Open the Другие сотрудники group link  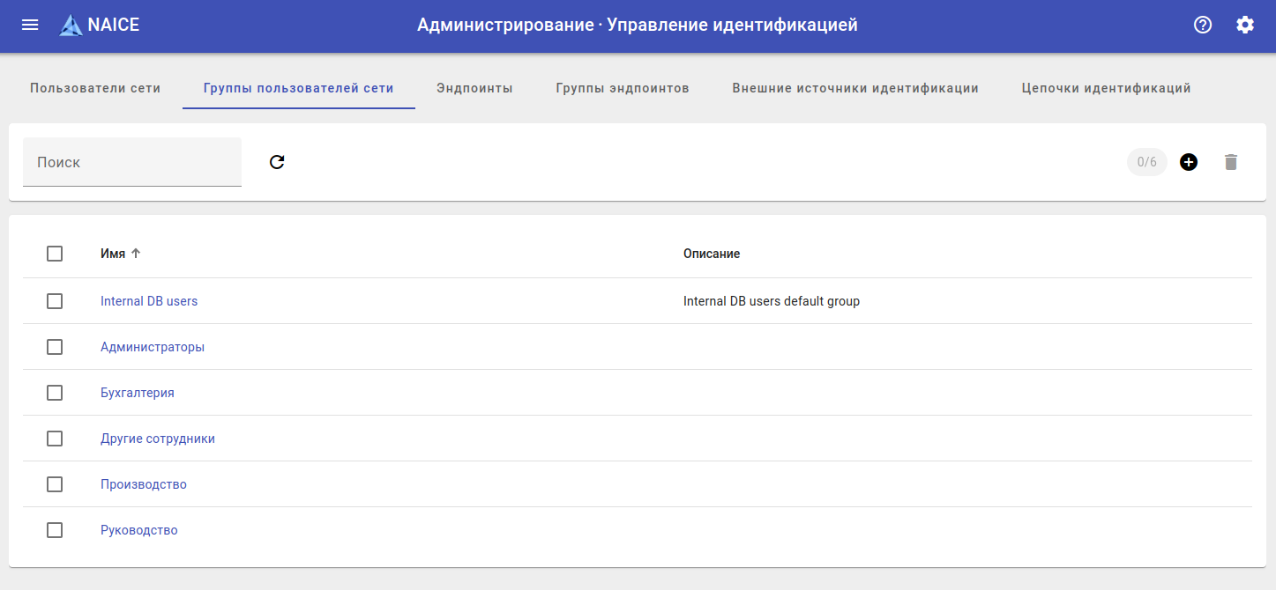(x=158, y=439)
